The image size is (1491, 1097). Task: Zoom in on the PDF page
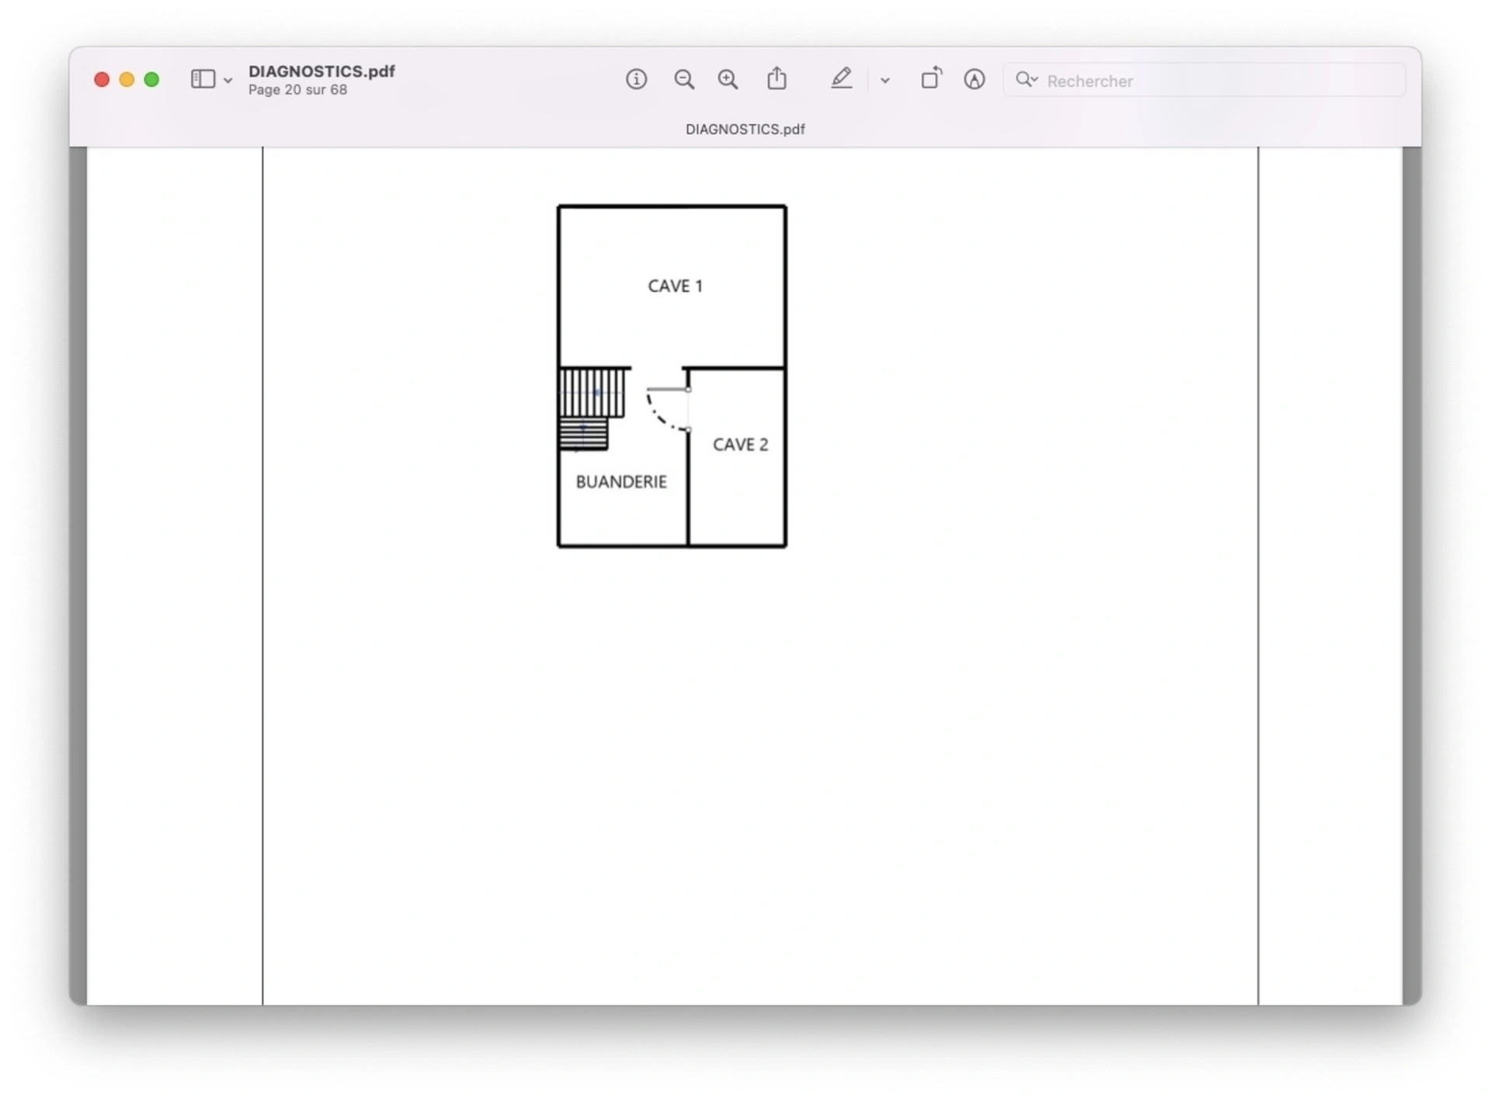pos(728,79)
